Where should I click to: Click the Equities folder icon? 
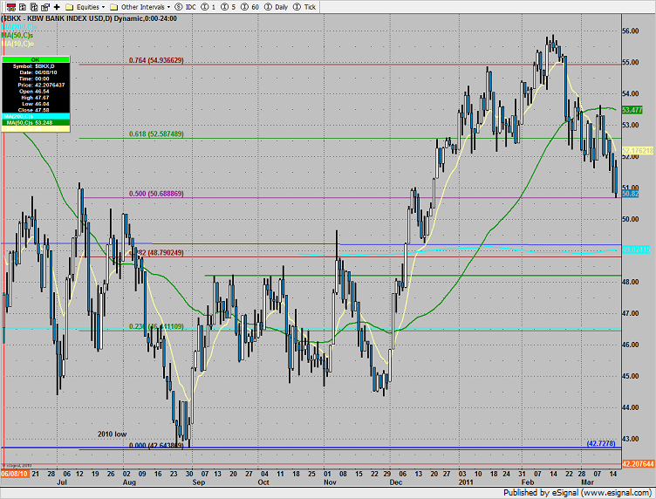(70, 7)
